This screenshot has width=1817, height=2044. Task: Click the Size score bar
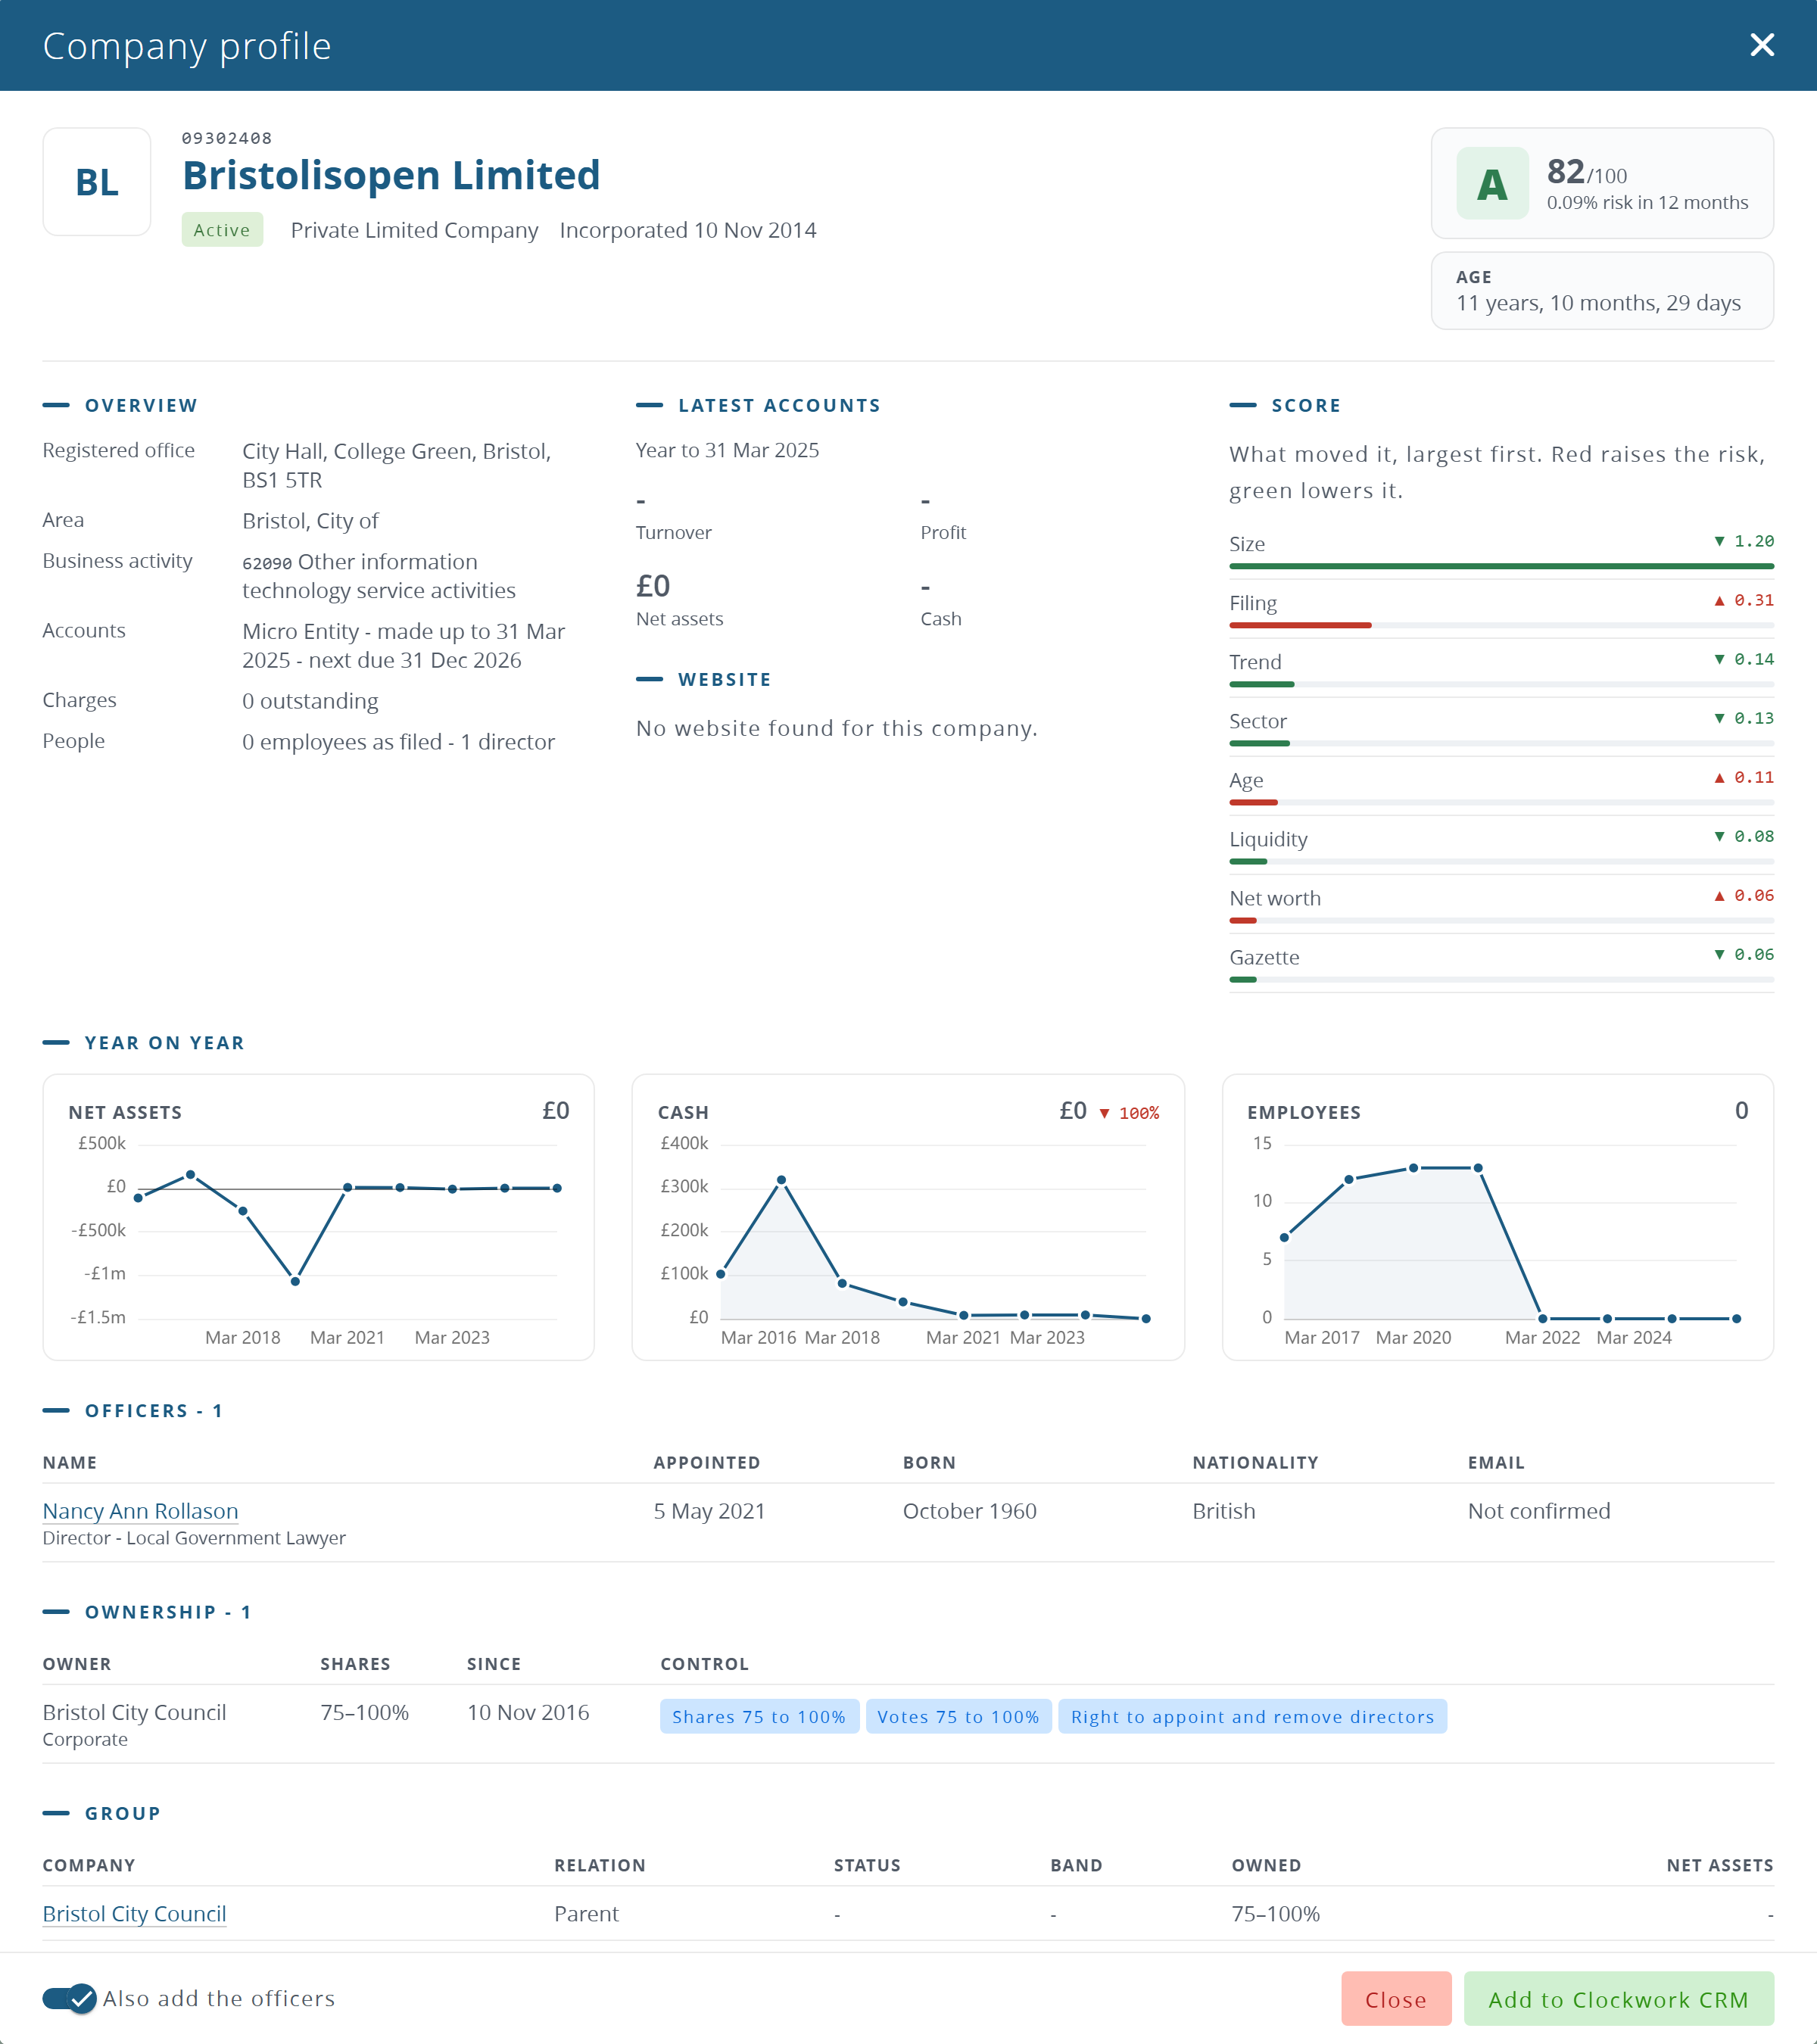(x=1501, y=566)
